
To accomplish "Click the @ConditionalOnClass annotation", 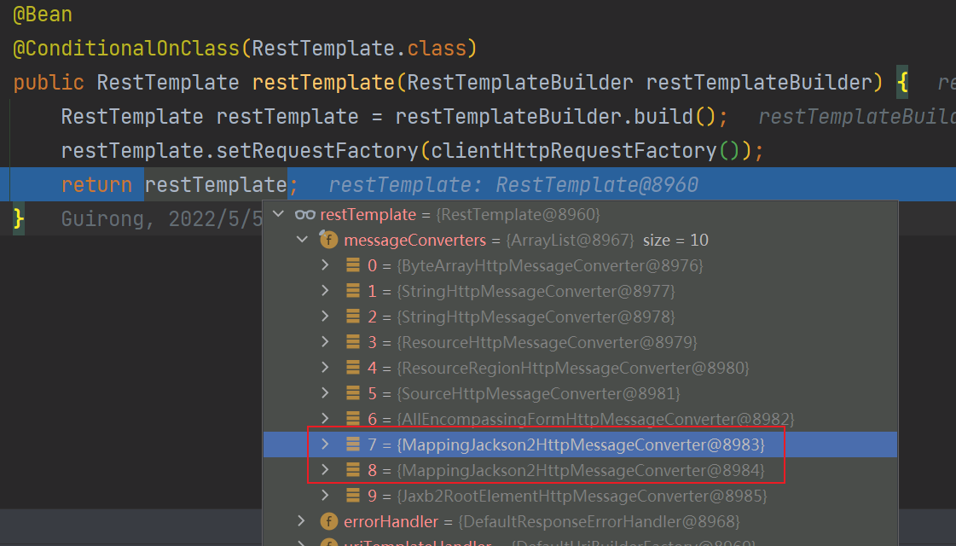I will pyautogui.click(x=126, y=48).
